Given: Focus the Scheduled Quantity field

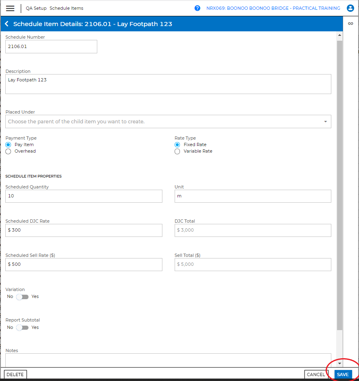Looking at the screenshot, I should (84, 196).
